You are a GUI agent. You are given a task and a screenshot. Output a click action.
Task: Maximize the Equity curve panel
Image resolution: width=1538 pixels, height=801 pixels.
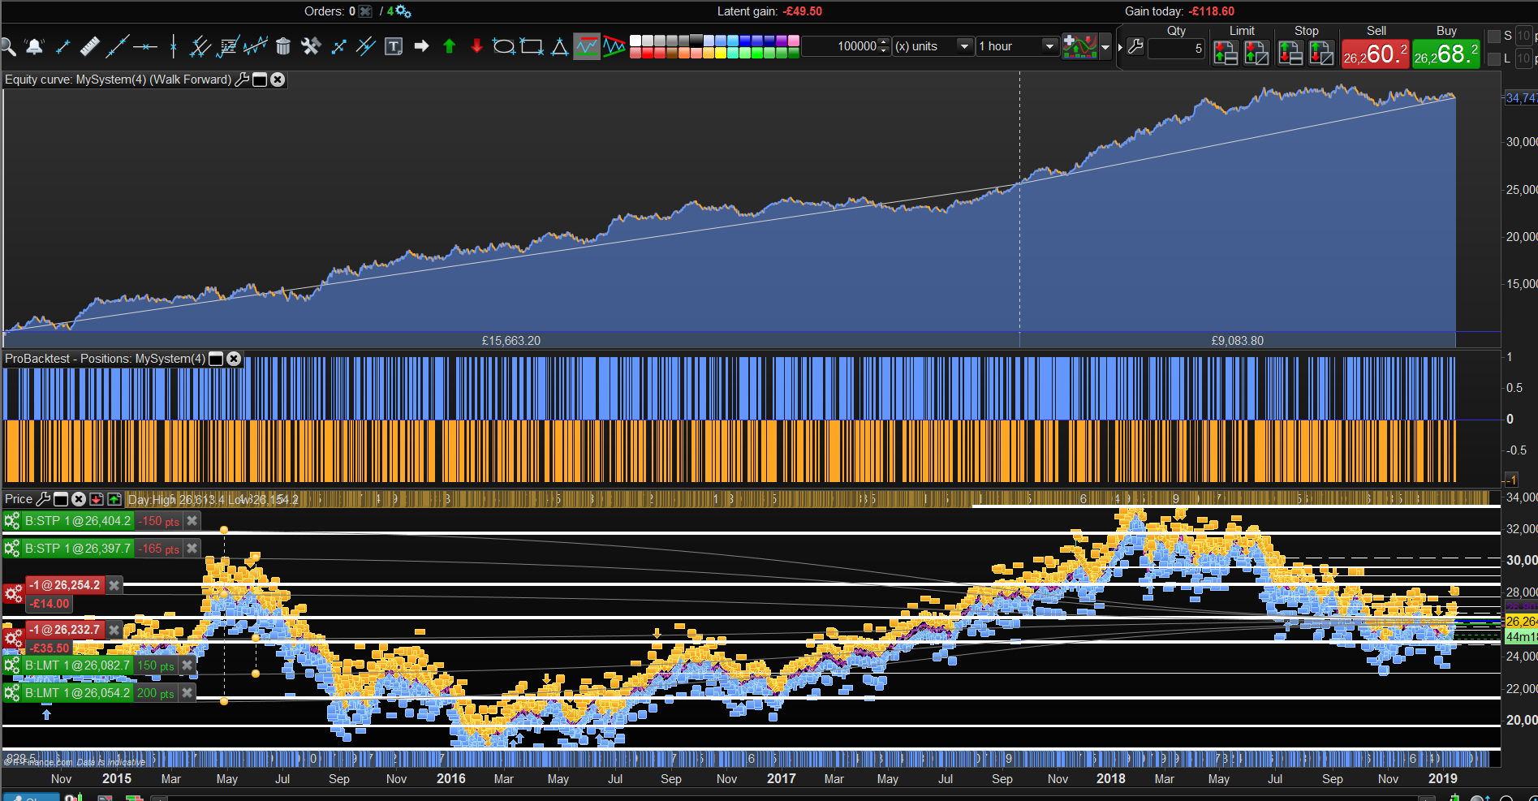tap(260, 80)
